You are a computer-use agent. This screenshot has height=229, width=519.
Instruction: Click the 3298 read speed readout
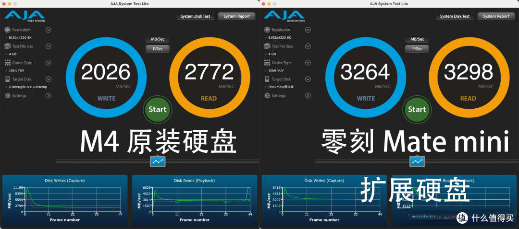[x=469, y=72]
